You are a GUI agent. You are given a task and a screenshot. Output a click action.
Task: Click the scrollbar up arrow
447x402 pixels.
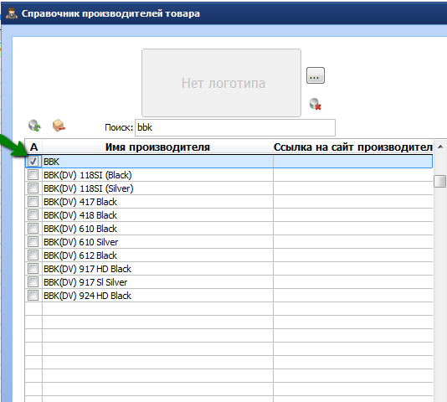click(440, 147)
